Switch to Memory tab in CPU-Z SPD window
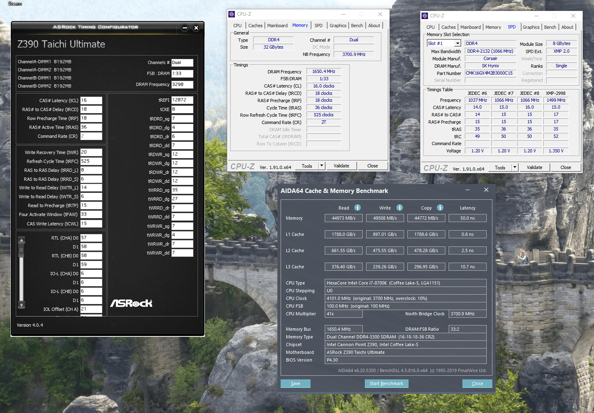594x413 pixels. pyautogui.click(x=493, y=27)
